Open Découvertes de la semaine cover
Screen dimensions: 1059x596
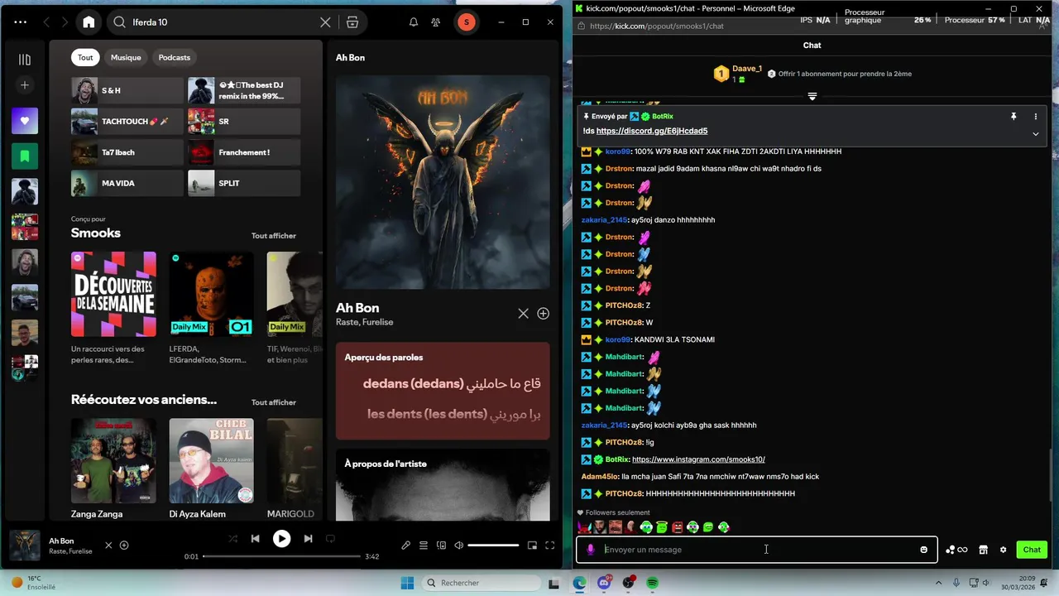coord(113,294)
